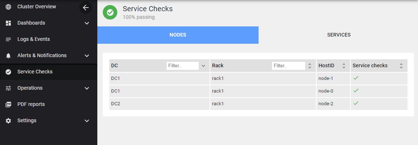Click the Cluster Overview globe icon
This screenshot has height=145, width=418.
(x=8, y=7)
